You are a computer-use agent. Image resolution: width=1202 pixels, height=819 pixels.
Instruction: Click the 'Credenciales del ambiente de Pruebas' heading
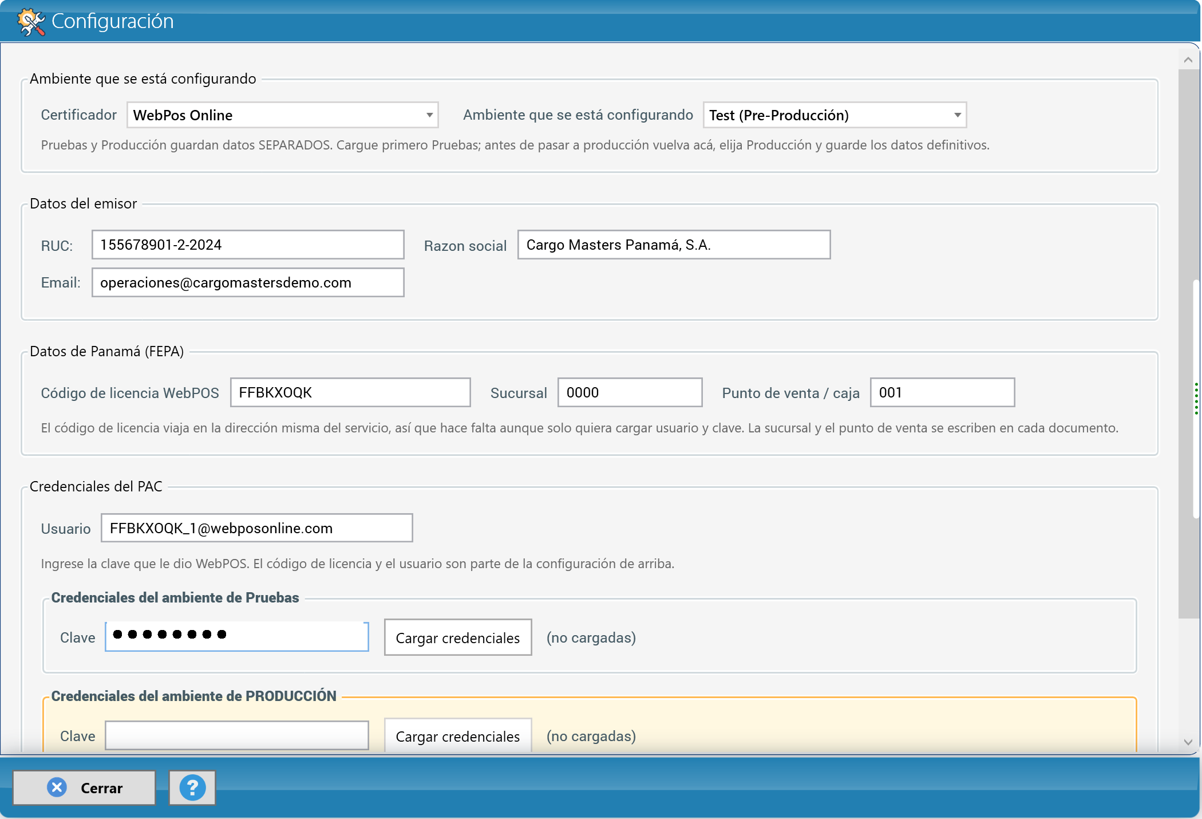(175, 598)
